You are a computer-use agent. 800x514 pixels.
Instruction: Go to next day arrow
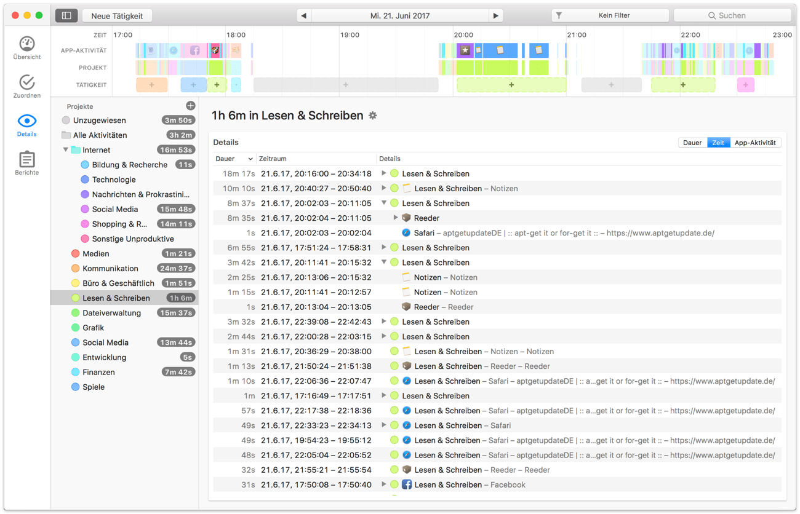(x=496, y=15)
